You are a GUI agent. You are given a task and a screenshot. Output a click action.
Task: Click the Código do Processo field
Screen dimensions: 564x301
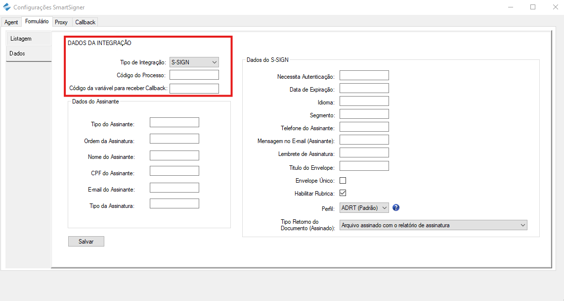tap(194, 75)
